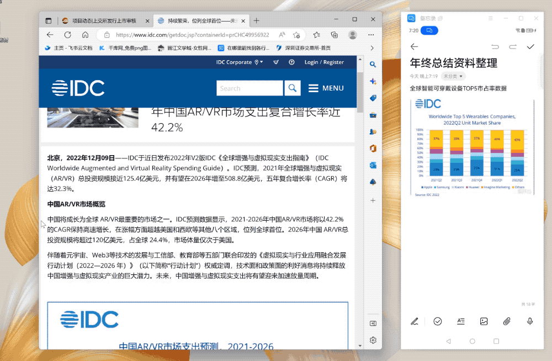Screen dimensions: 552x361
Task: Insert an image into the memo
Action: (484, 321)
